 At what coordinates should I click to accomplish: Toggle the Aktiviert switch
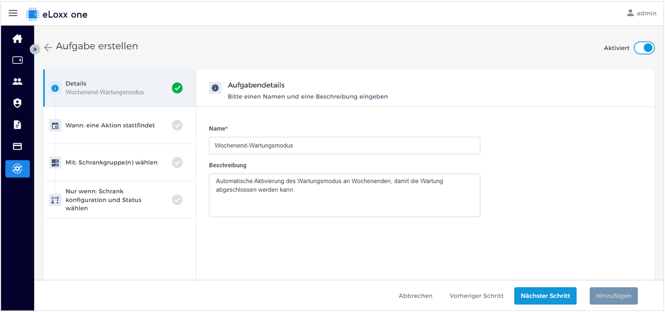coord(644,48)
